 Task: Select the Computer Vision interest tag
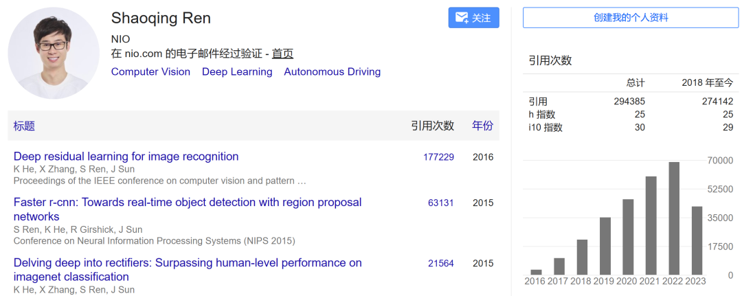coord(150,72)
